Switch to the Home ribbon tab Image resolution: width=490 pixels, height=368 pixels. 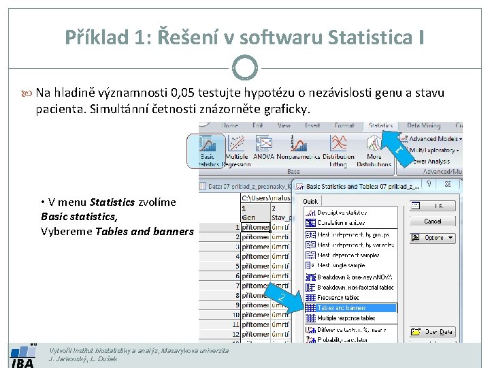tap(230, 125)
